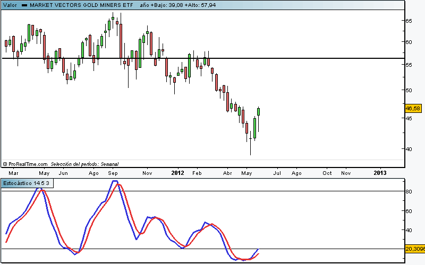Select the 65 label on the price axis
425x265 pixels.
(x=410, y=21)
